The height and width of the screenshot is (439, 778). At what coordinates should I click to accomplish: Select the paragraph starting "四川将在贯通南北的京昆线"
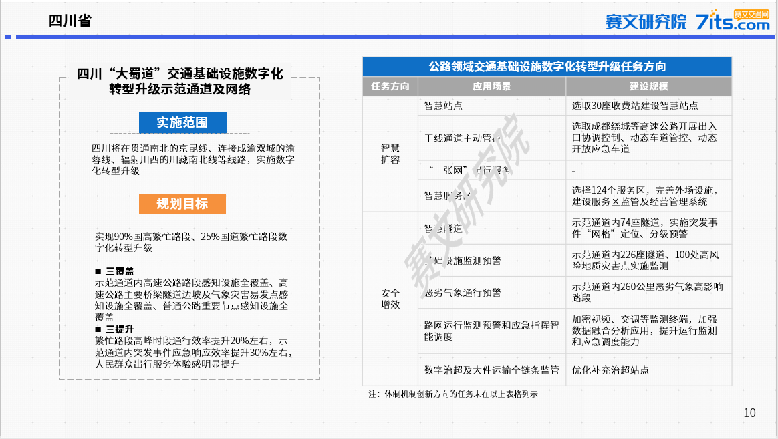193,159
